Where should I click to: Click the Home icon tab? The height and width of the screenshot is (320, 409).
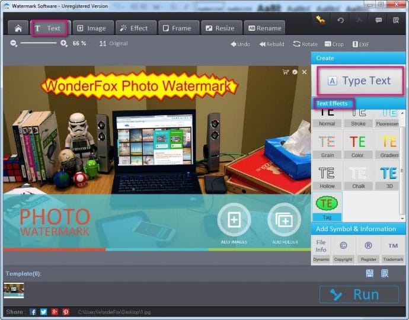[18, 28]
